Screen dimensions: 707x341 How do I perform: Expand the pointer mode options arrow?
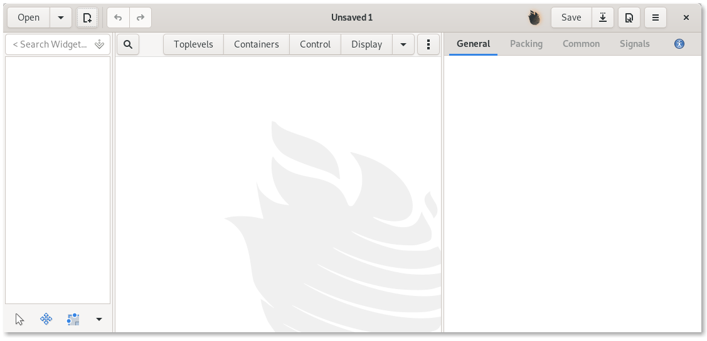99,320
